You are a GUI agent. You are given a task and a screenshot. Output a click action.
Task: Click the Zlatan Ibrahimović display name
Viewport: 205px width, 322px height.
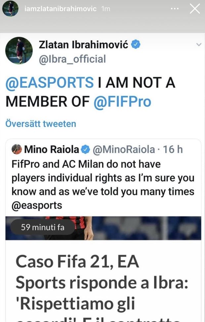point(83,45)
